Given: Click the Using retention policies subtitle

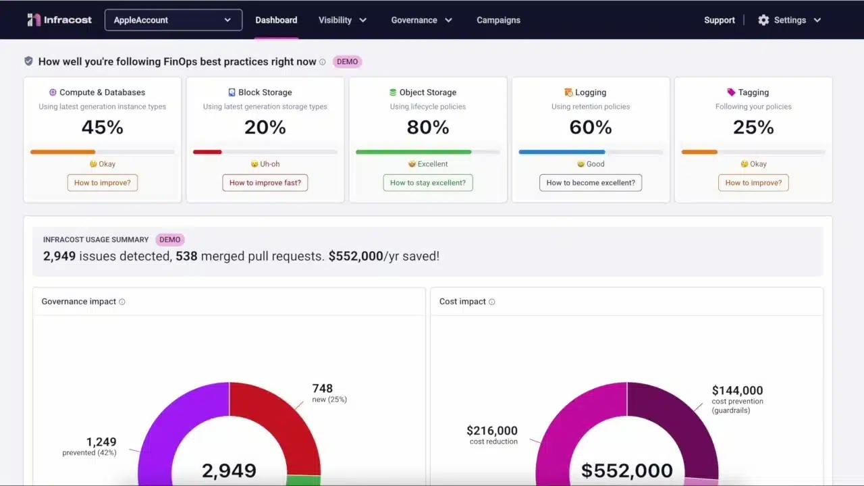Looking at the screenshot, I should 591,107.
